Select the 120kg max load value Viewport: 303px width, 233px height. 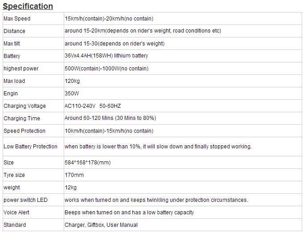pos(72,81)
